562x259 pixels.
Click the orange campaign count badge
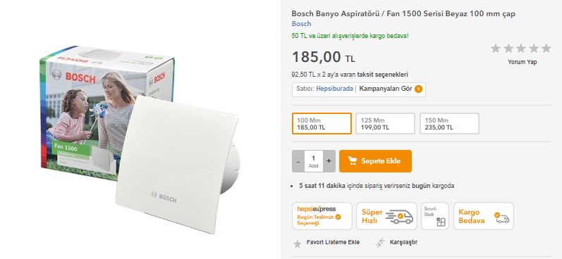[418, 89]
